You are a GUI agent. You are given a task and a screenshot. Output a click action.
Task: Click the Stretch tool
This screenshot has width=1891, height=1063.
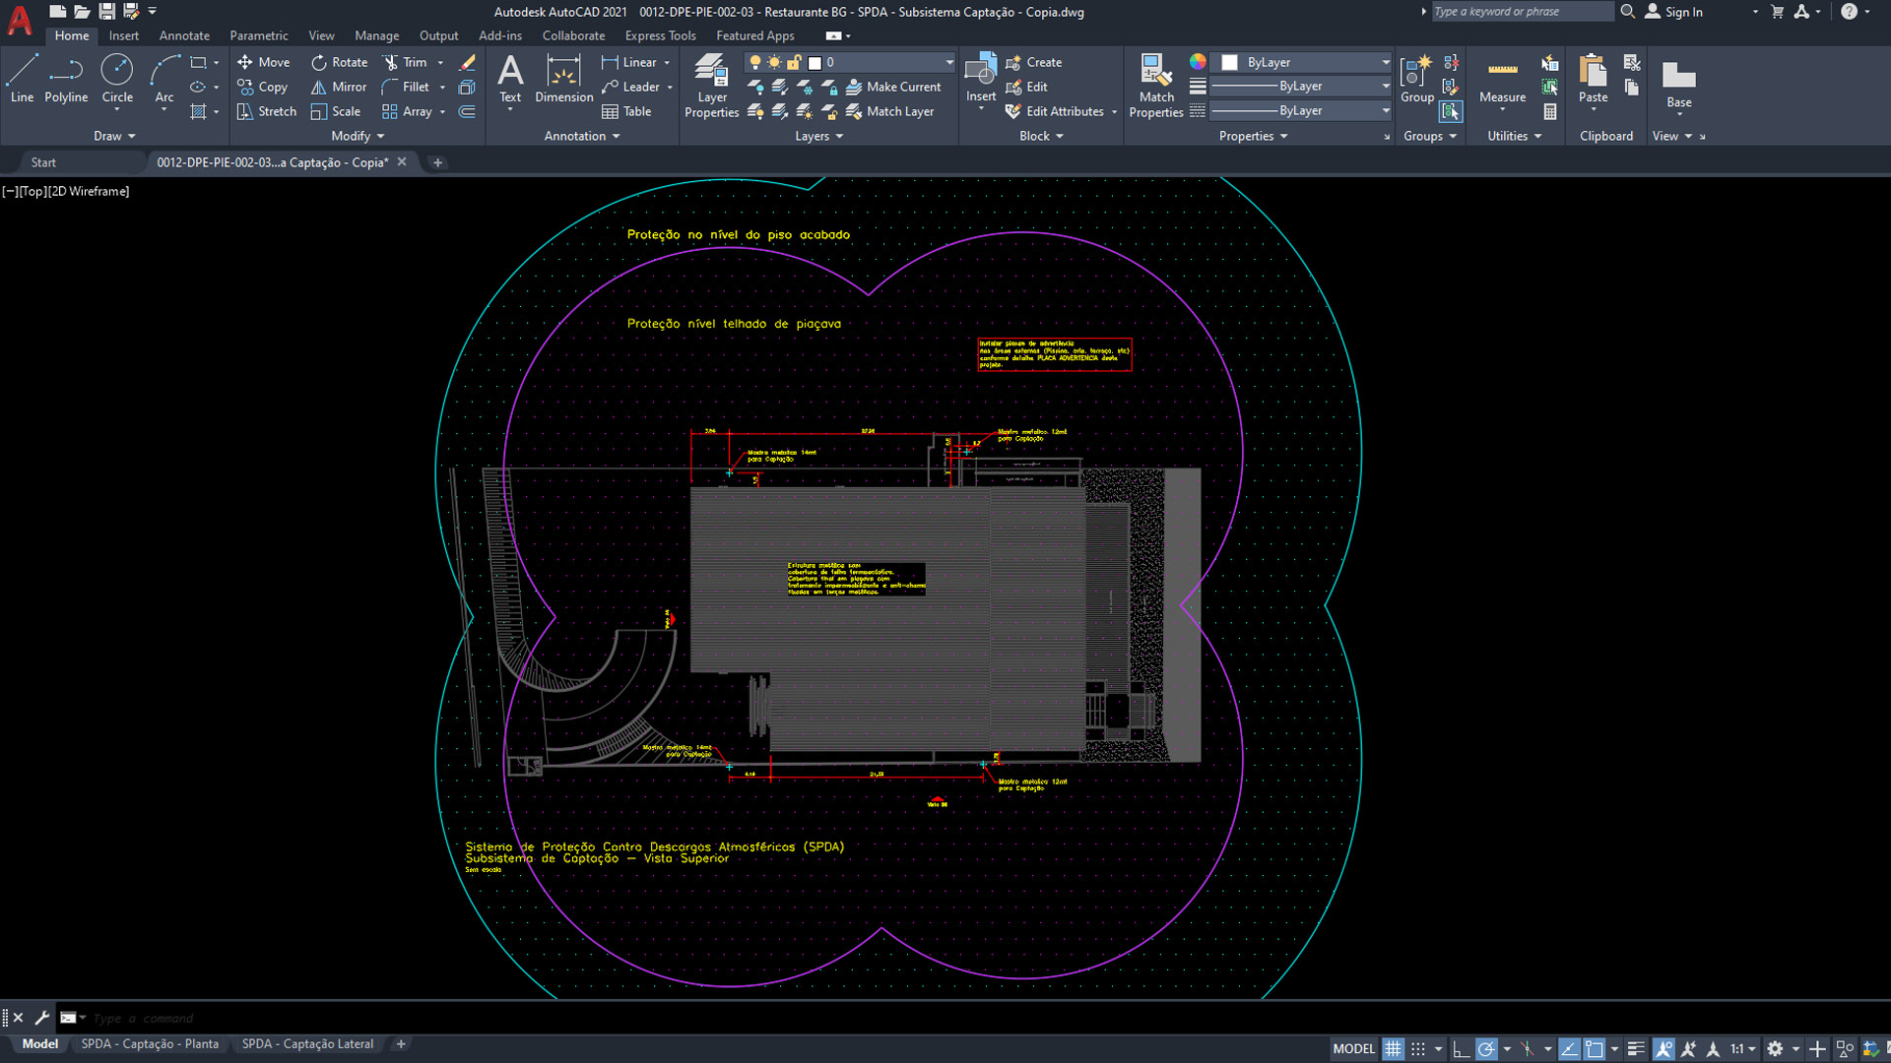[x=266, y=111]
